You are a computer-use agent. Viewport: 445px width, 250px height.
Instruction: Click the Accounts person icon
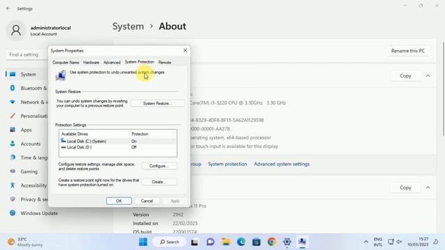[13, 144]
